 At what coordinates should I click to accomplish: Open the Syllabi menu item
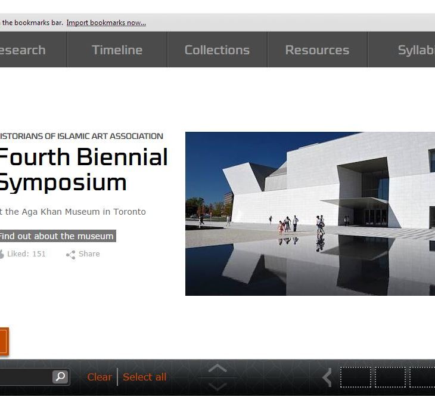click(415, 50)
